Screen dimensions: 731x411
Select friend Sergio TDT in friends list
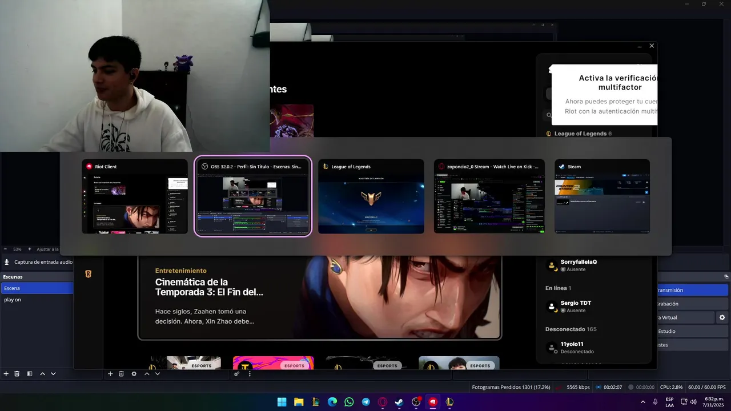pos(594,306)
